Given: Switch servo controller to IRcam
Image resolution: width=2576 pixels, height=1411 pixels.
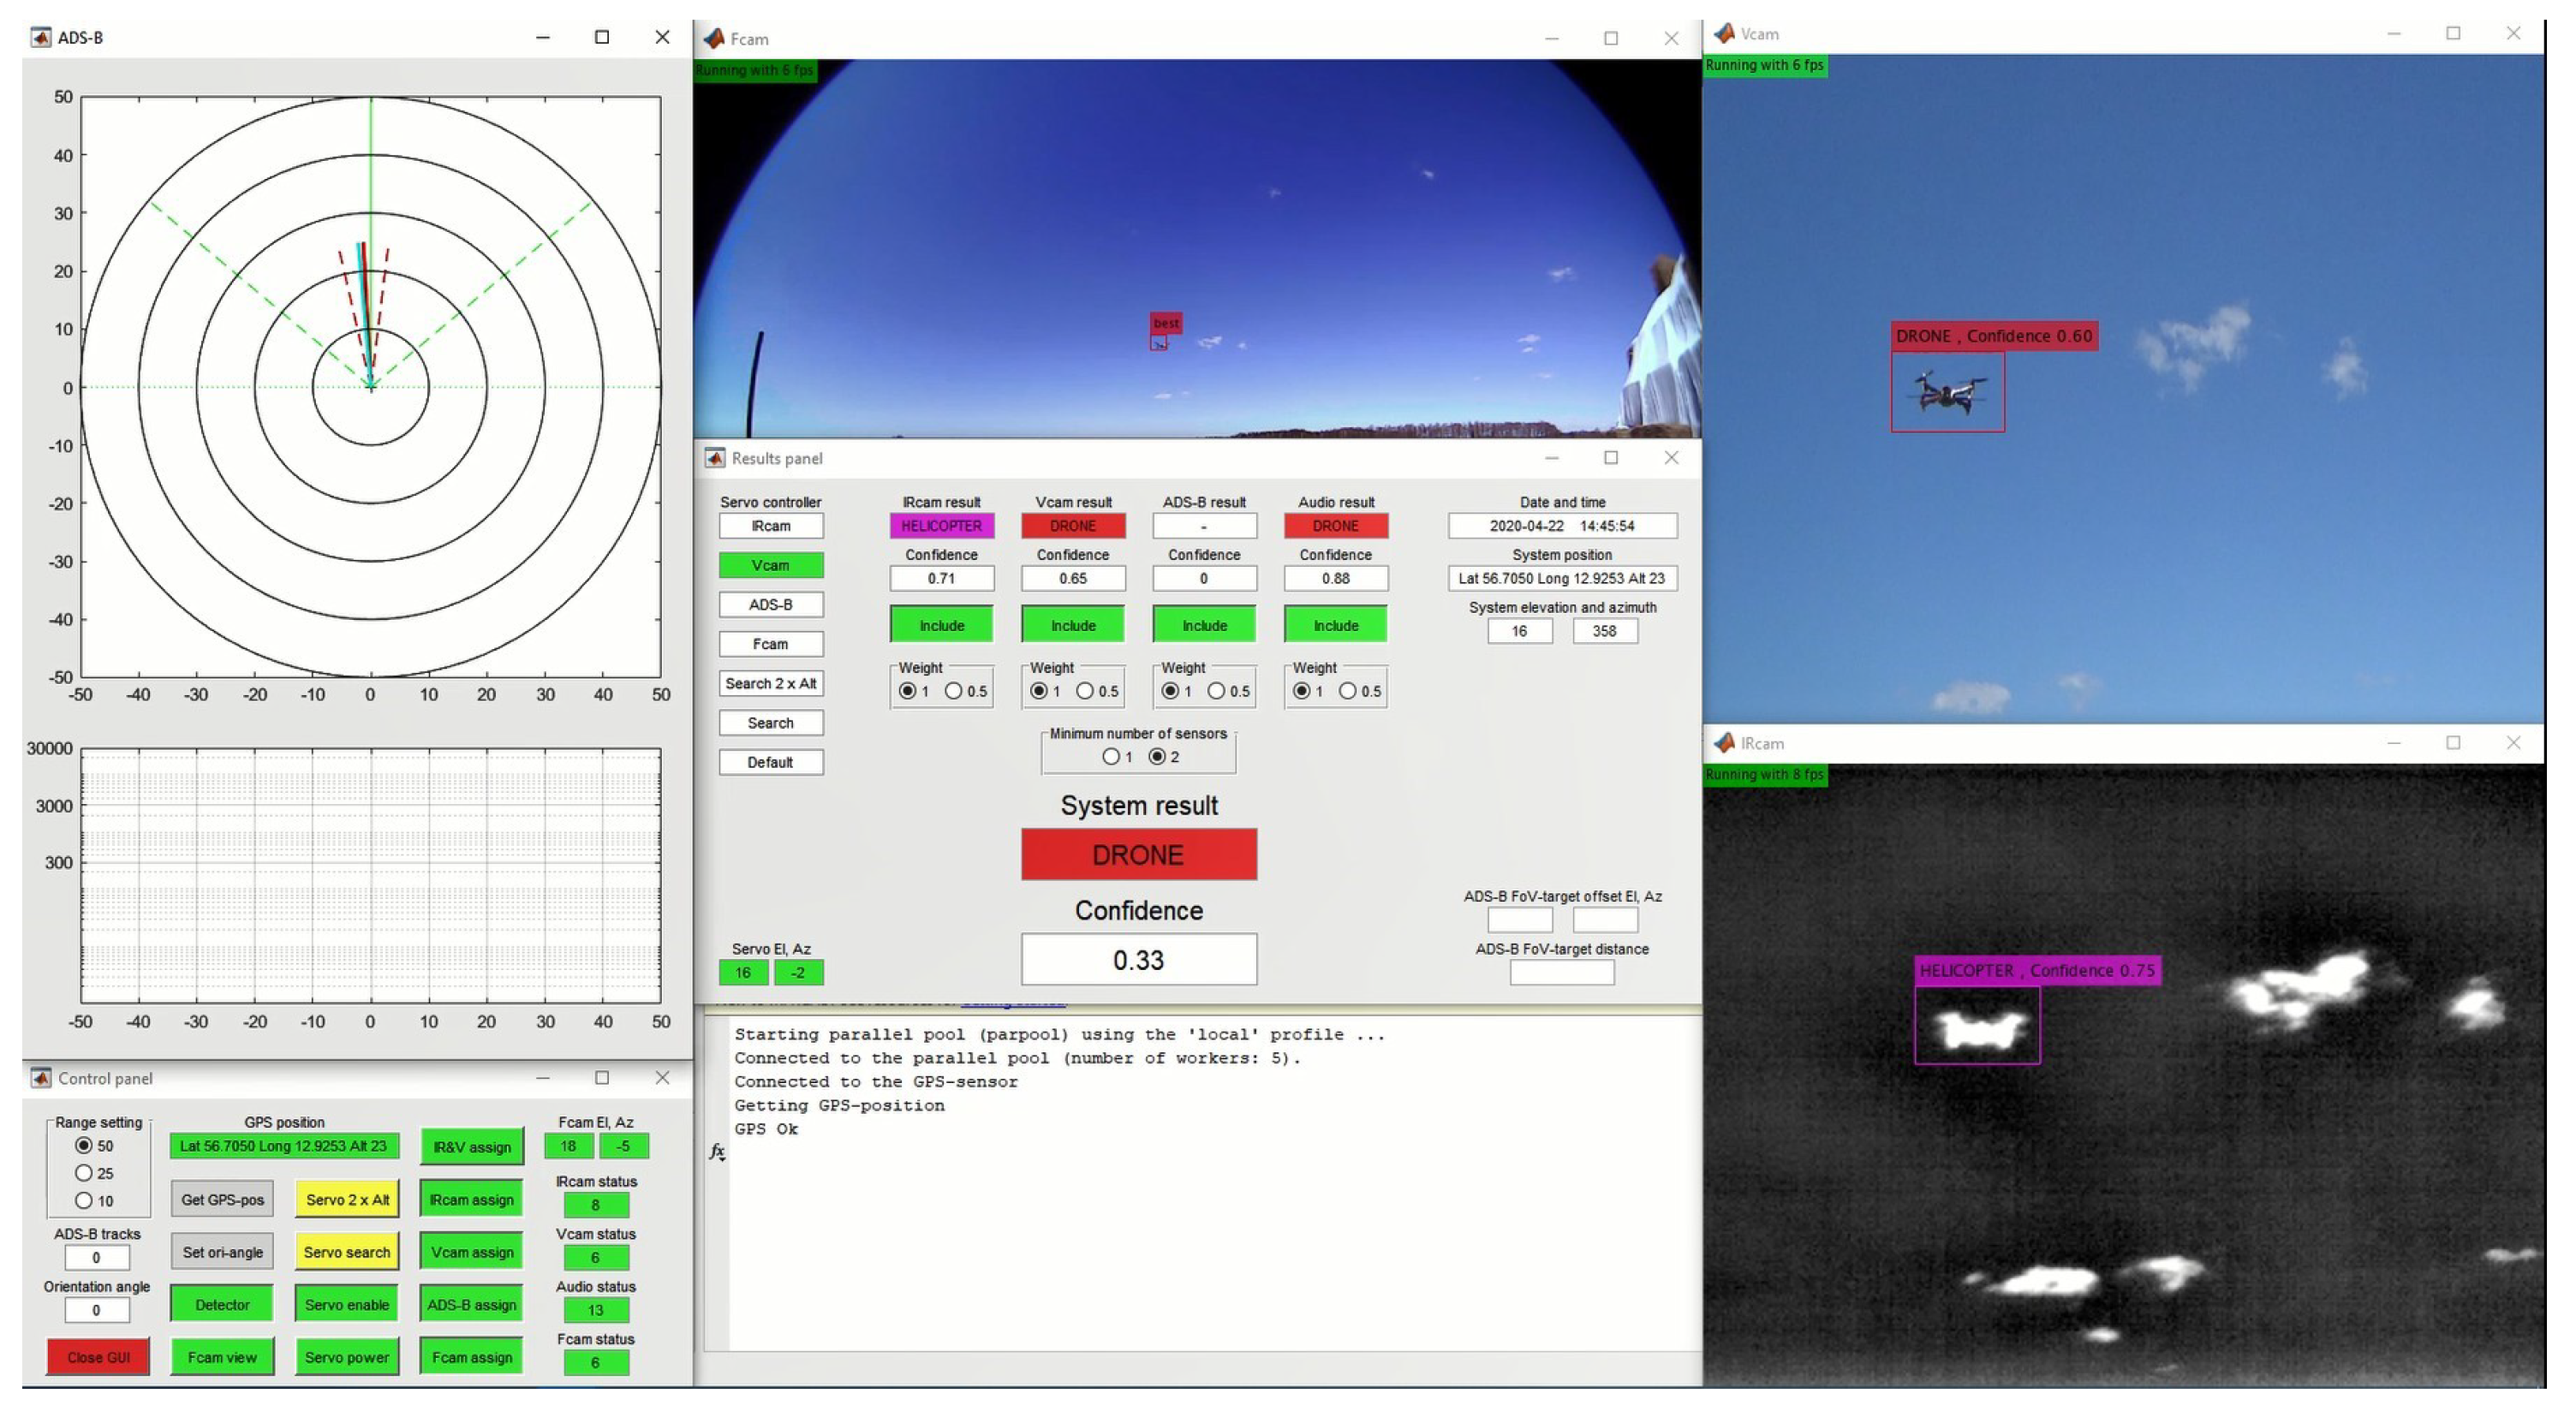Looking at the screenshot, I should click(x=771, y=526).
